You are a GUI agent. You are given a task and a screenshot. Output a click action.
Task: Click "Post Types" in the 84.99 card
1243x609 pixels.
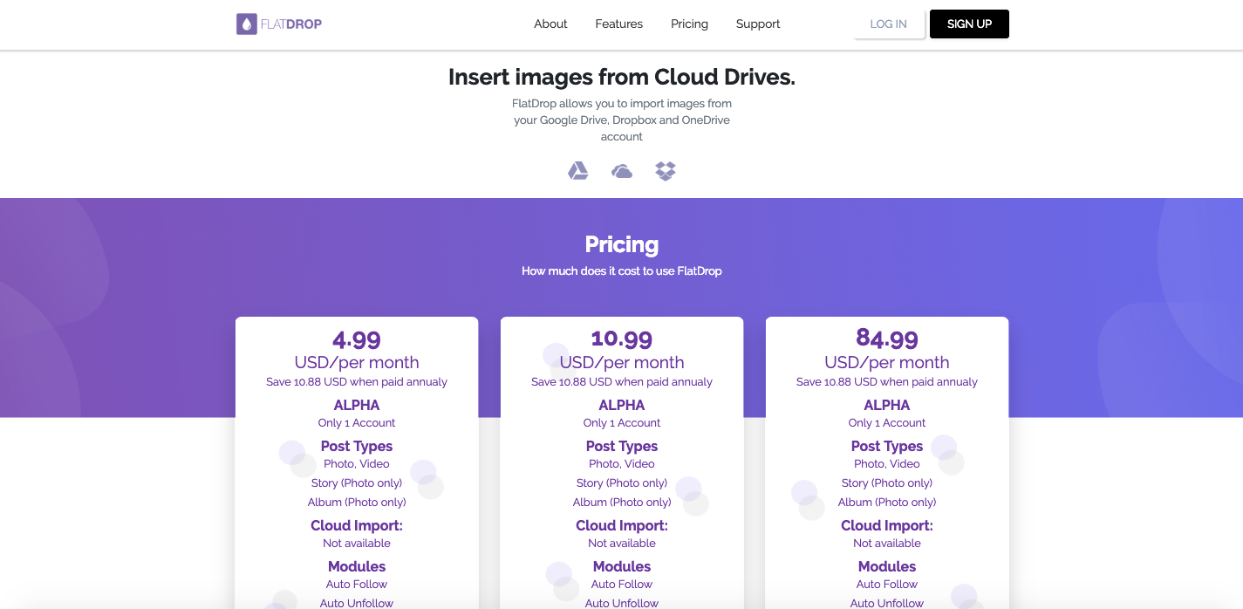point(887,447)
